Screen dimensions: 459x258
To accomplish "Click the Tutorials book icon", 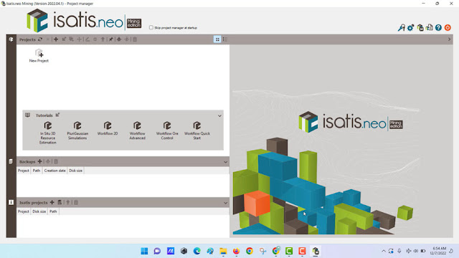I will (x=27, y=115).
